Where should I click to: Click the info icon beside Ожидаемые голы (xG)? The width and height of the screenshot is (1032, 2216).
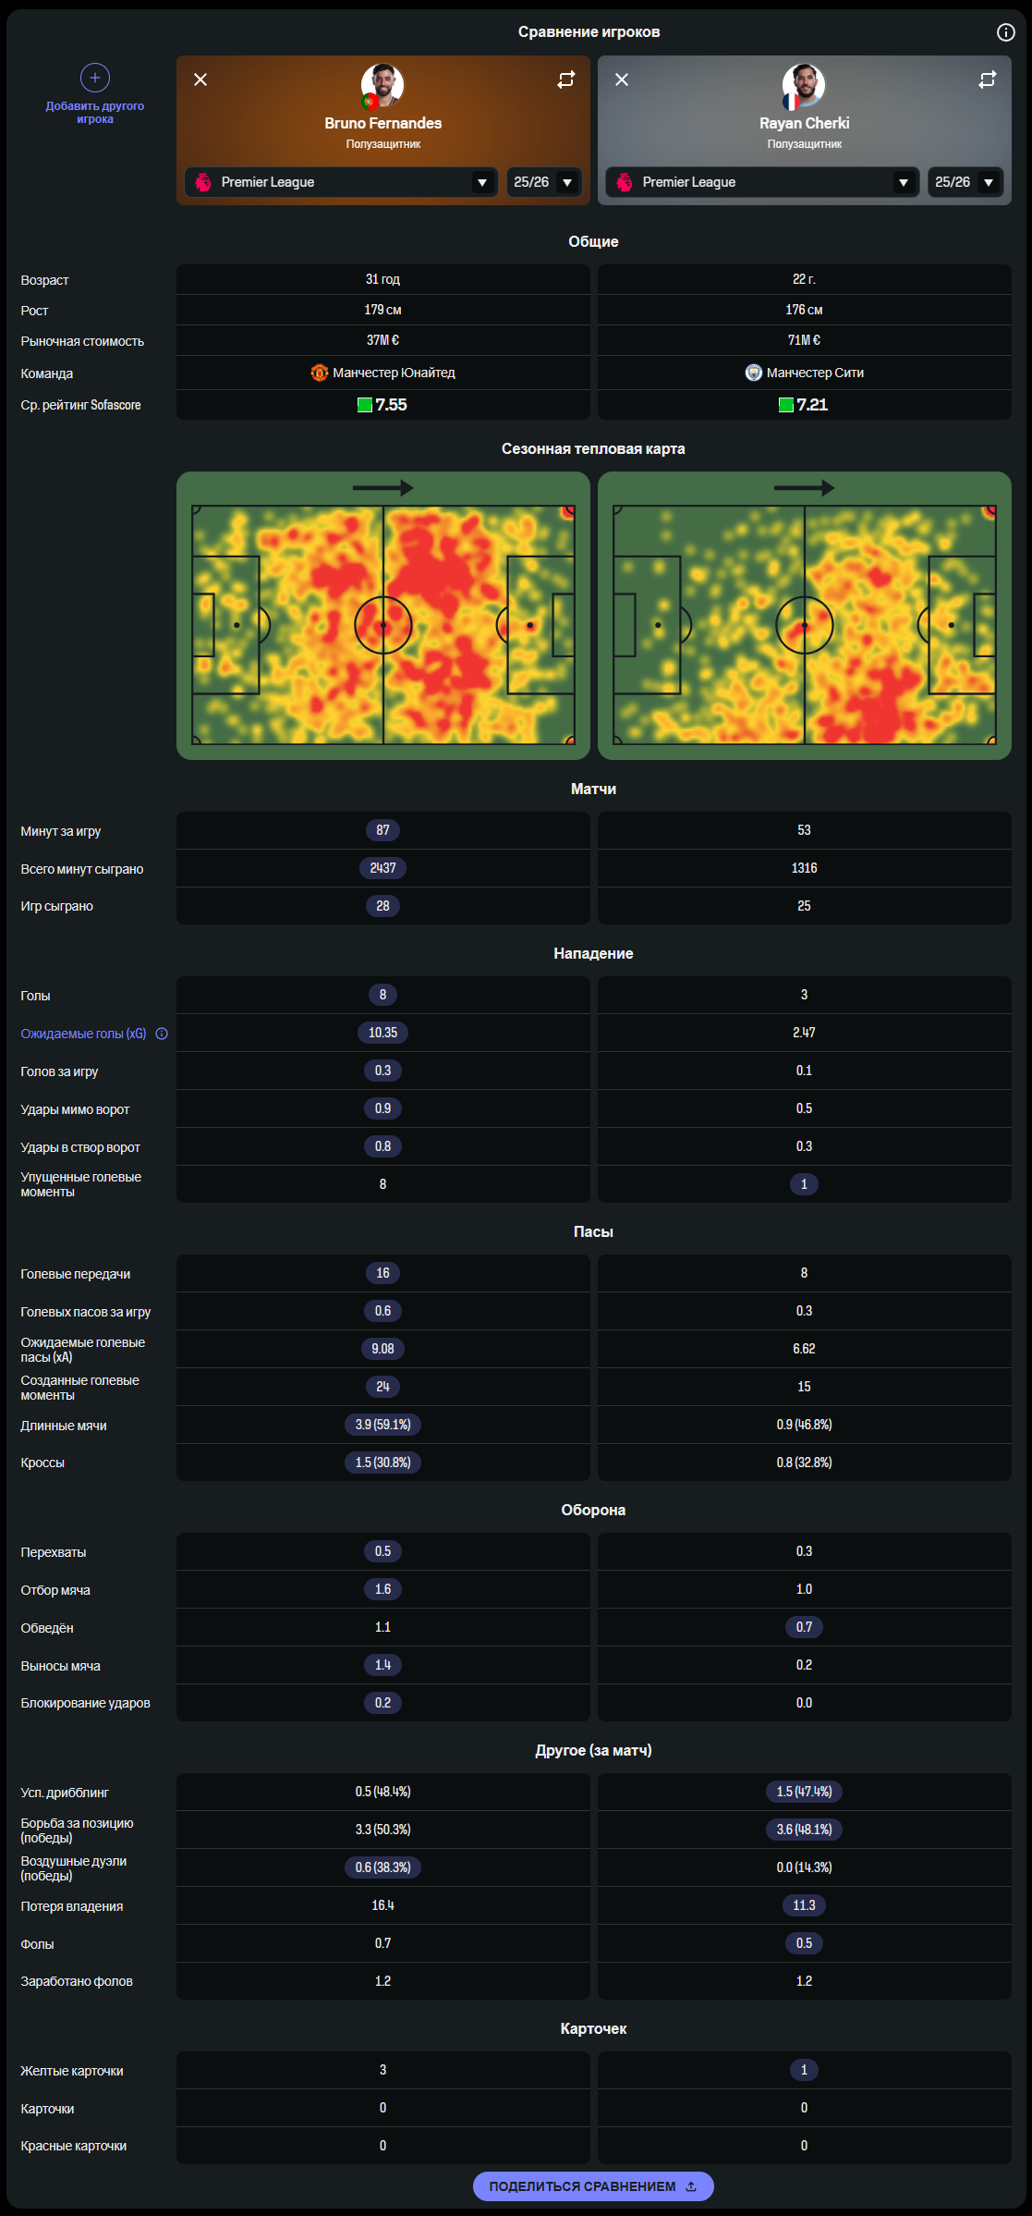(162, 1034)
